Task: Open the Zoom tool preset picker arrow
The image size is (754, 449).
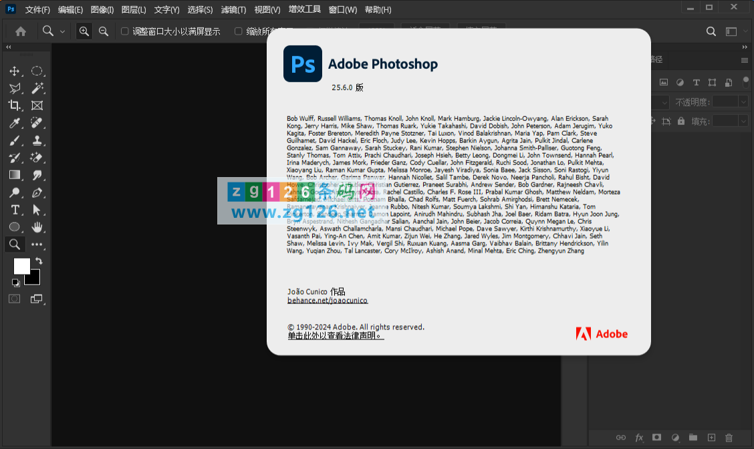Action: [x=63, y=31]
